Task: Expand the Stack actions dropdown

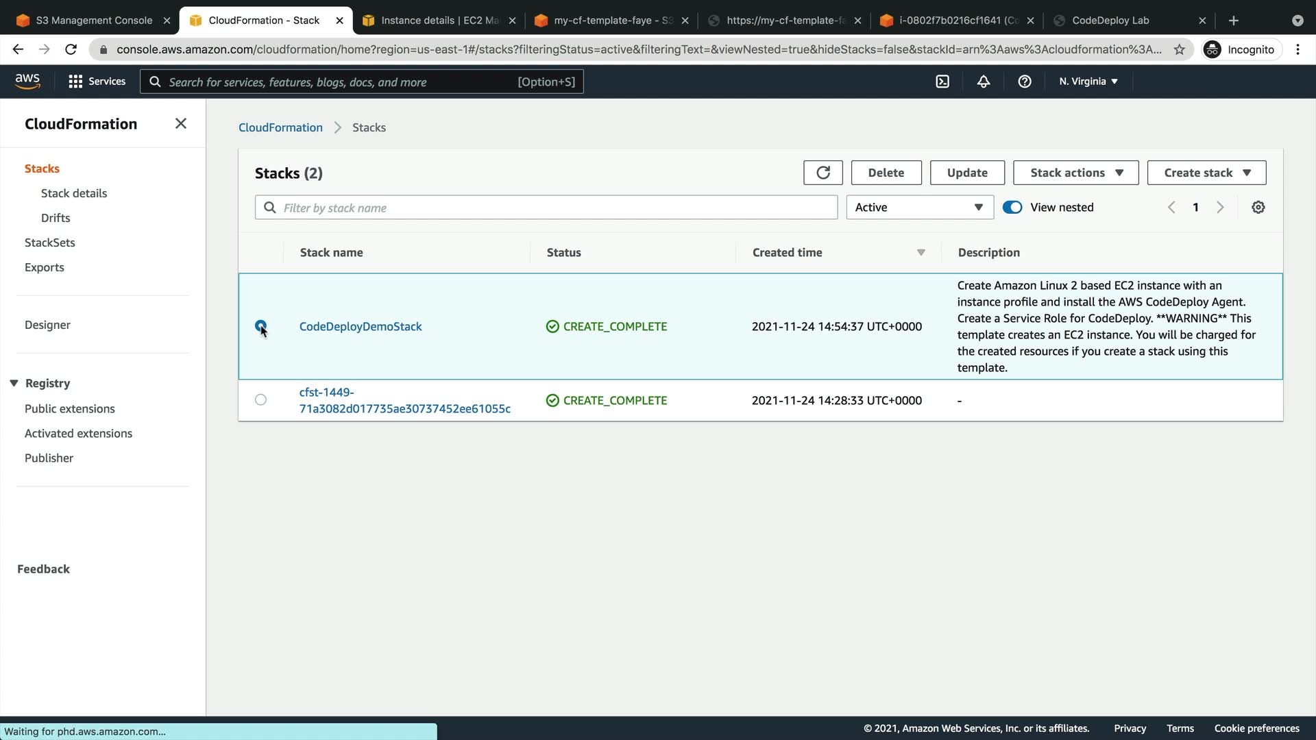Action: 1075,173
